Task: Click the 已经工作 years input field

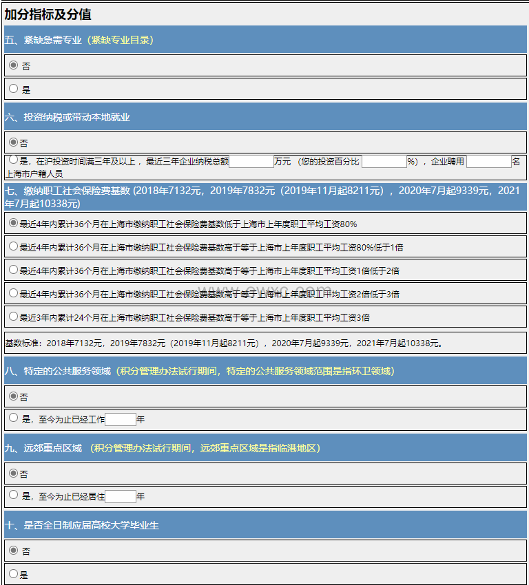Action: click(121, 419)
